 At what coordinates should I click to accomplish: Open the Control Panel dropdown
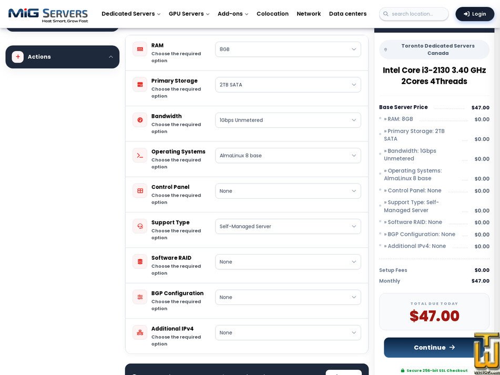(288, 191)
